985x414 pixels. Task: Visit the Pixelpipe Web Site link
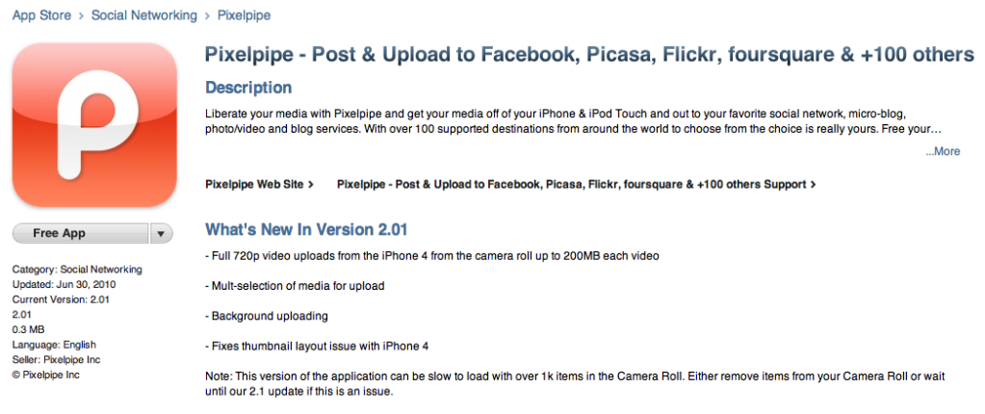pyautogui.click(x=260, y=183)
